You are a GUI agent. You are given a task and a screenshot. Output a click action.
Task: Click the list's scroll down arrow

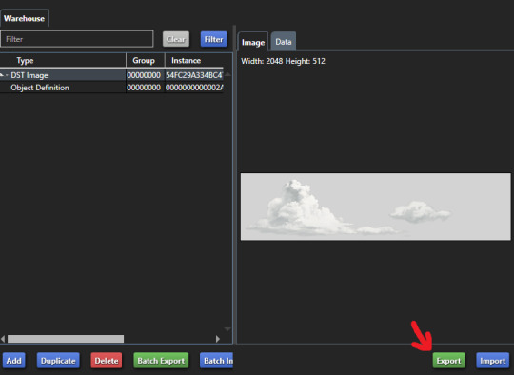(x=227, y=328)
